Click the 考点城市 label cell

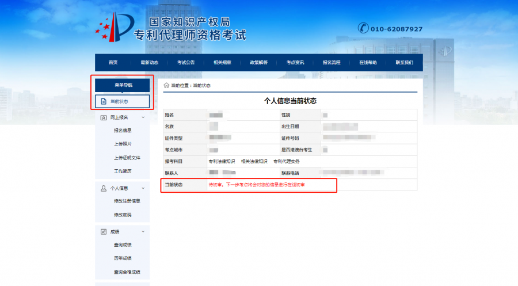pos(185,150)
